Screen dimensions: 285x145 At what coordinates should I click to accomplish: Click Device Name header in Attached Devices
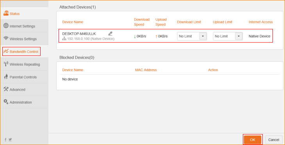(73, 22)
